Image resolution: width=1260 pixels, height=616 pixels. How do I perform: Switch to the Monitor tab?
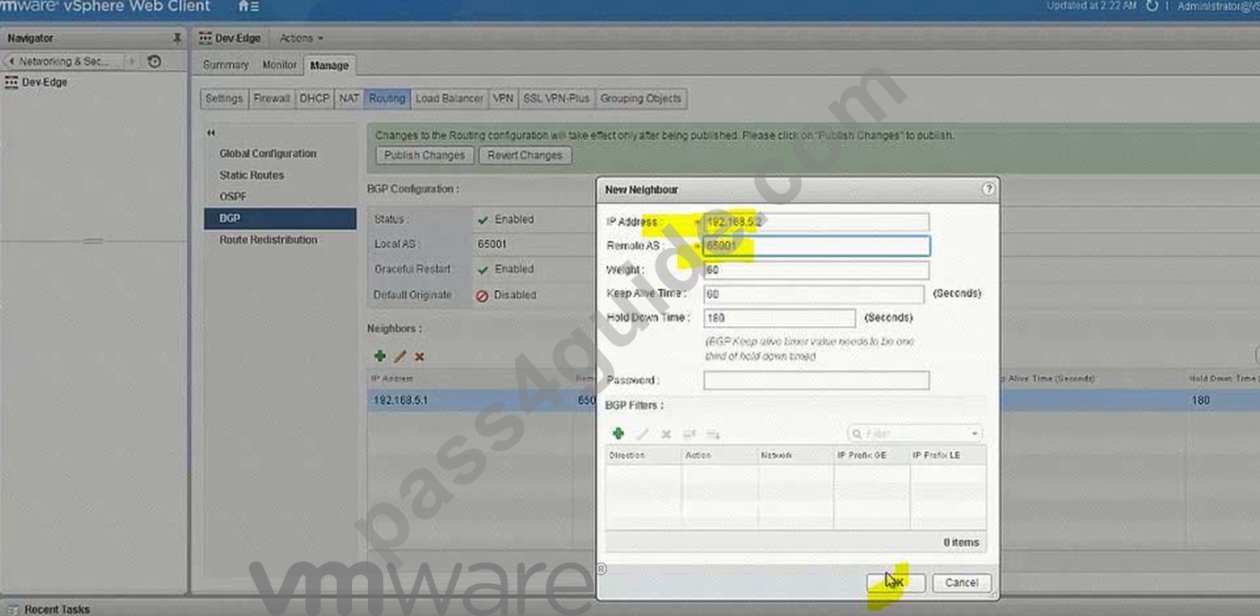tap(279, 65)
